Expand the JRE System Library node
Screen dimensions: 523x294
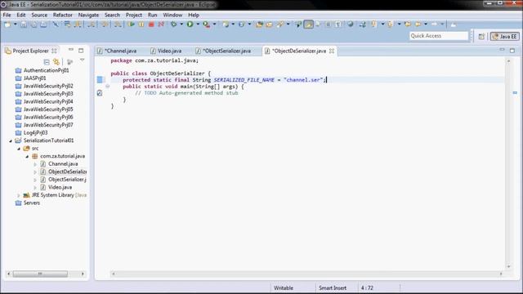19,195
